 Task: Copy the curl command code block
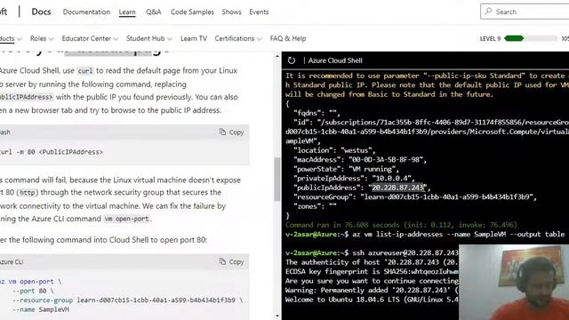231,132
